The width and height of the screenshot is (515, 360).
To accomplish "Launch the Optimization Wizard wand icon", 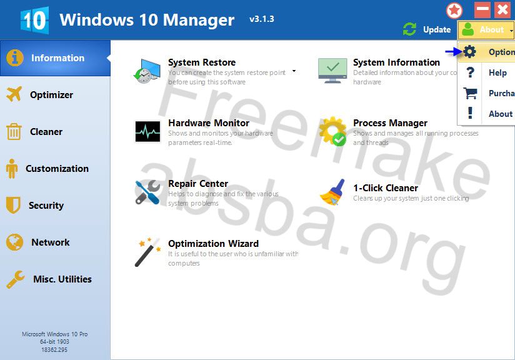I will 147,252.
